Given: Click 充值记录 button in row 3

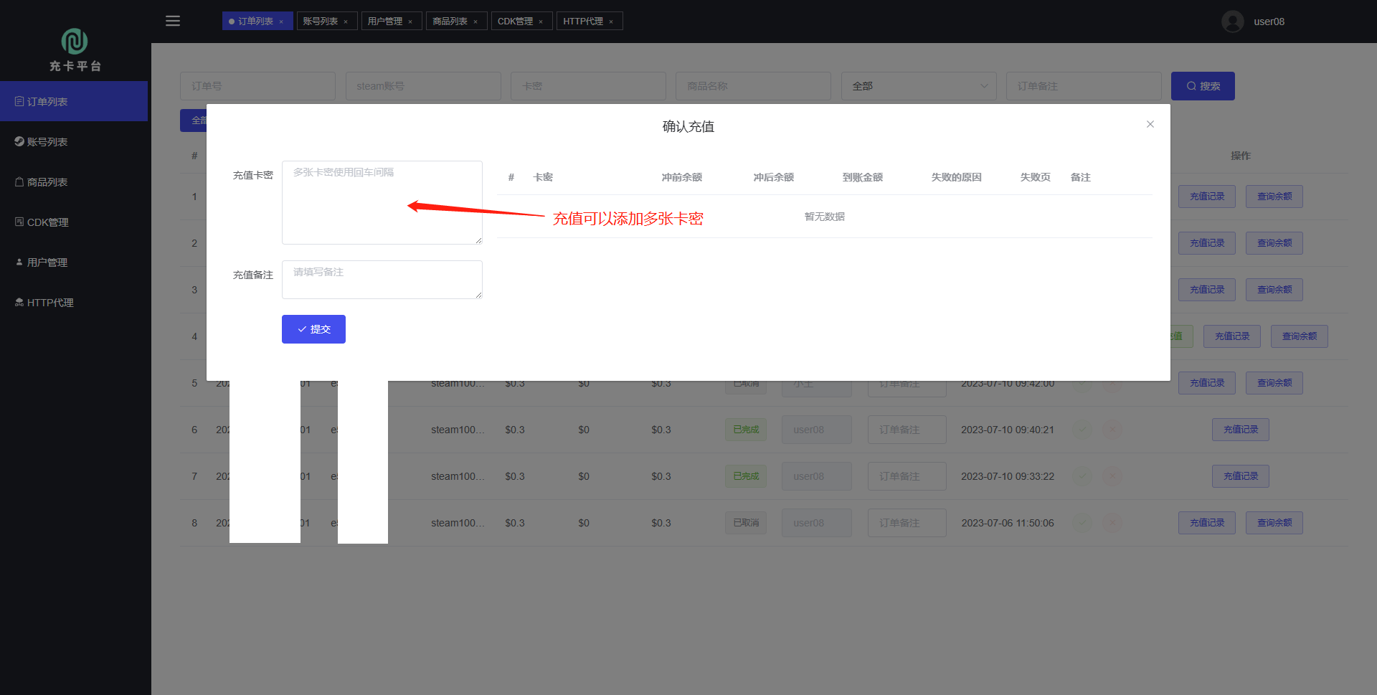Looking at the screenshot, I should point(1207,290).
